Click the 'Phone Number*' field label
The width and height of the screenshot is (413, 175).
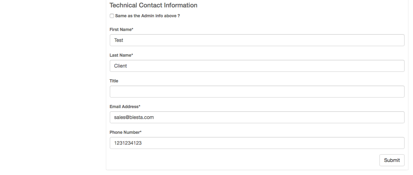coord(125,132)
